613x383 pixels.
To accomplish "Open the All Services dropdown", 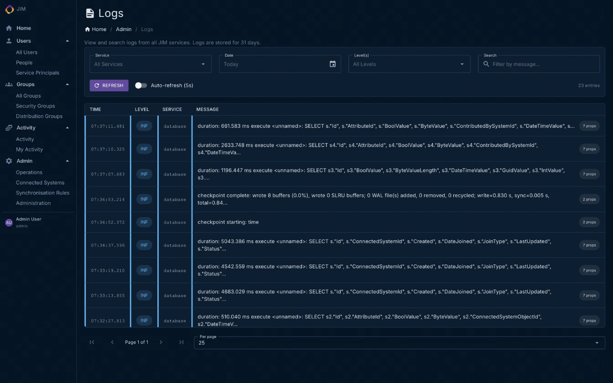I will click(x=150, y=64).
